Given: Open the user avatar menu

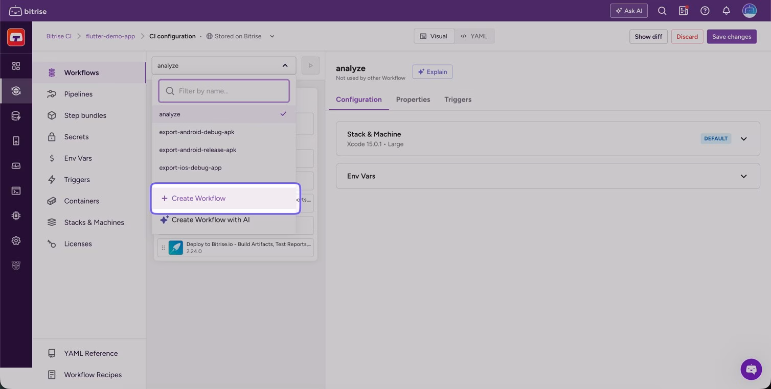Looking at the screenshot, I should tap(750, 11).
